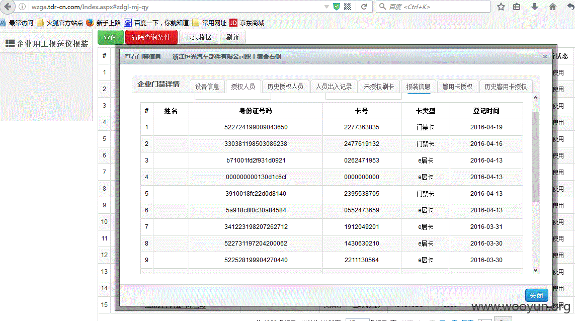
Task: Expand the address bar history dropdown arrow
Action: click(x=326, y=7)
